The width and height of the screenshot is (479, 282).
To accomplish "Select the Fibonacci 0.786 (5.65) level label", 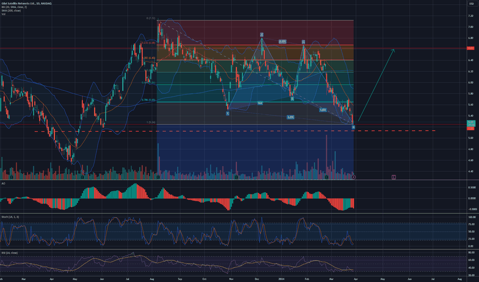I will point(149,100).
